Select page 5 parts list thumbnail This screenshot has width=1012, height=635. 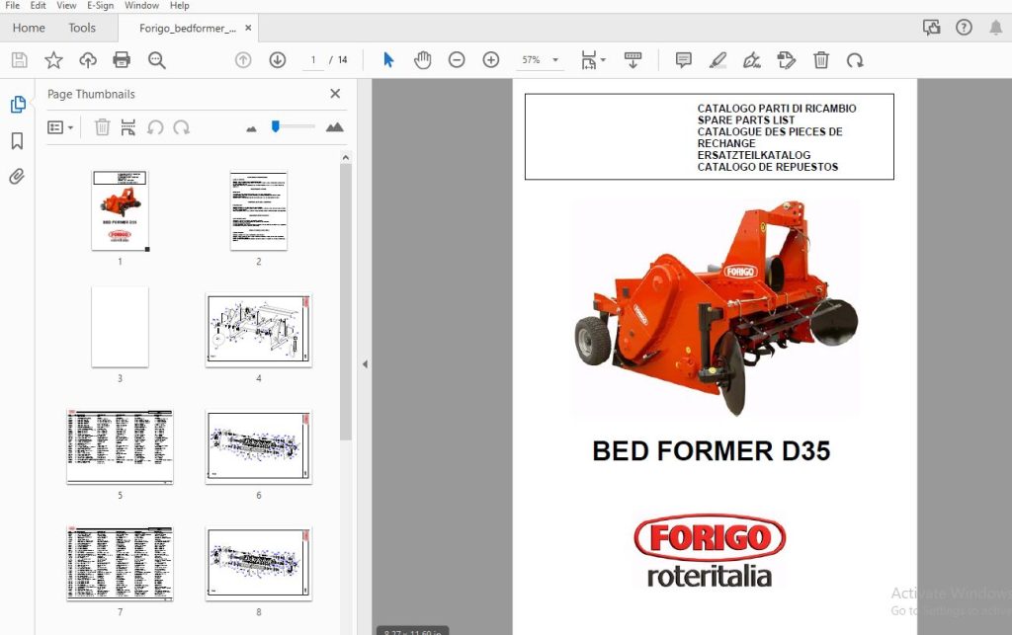(120, 446)
